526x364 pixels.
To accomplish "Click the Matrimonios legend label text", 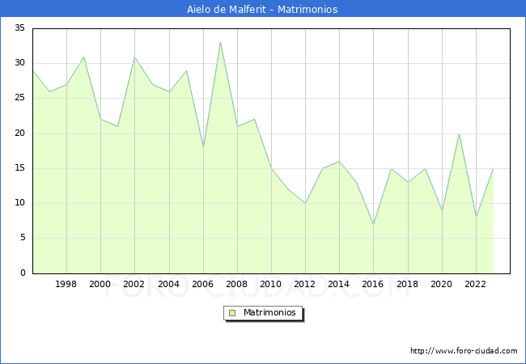I will coord(270,312).
